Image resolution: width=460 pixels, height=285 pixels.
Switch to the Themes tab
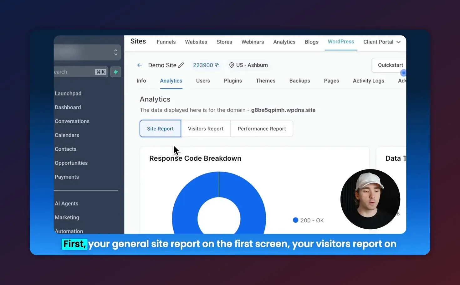click(x=265, y=81)
